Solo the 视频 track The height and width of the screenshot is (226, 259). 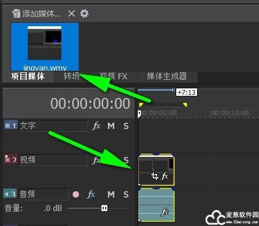tap(126, 160)
